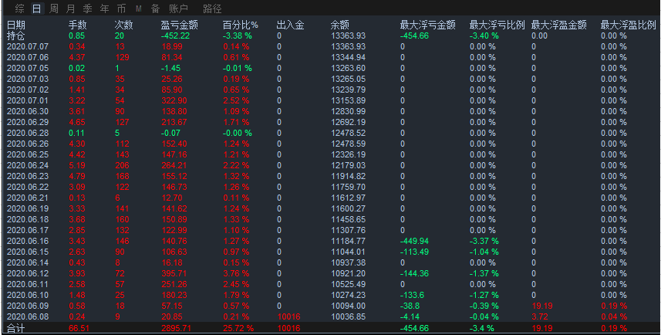This screenshot has width=661, height=335.
Task: Click lots value 5.19
Action: coord(77,165)
